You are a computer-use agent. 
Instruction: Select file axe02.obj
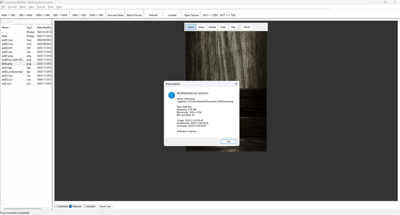[x=26, y=52]
